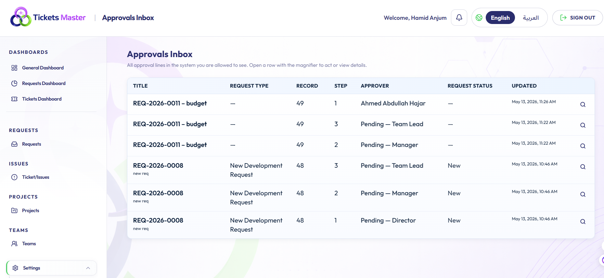
Task: Click the SIGN OUT button
Action: (x=577, y=18)
